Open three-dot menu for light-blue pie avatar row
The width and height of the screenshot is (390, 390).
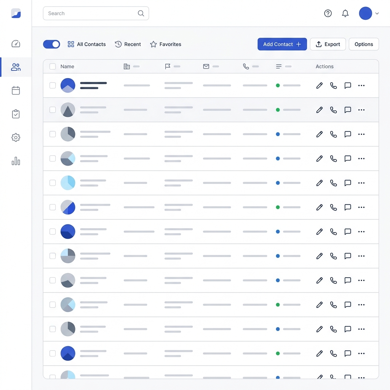point(361,183)
